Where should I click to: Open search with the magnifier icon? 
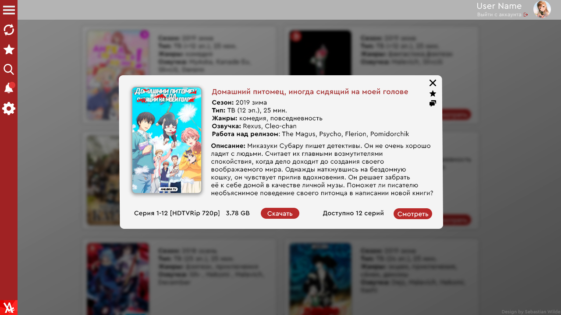coord(9,69)
